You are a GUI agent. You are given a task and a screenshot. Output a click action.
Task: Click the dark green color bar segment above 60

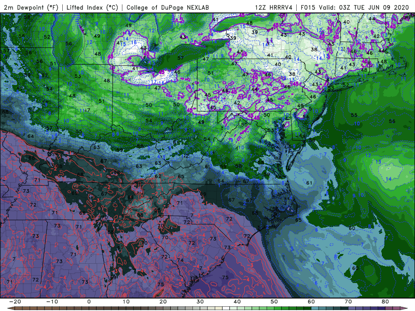pos(308,308)
